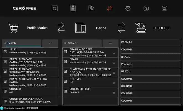183x111 pixels.
Task: Click transfer arrows between Profile Market and Device
Action: pyautogui.click(x=61, y=28)
